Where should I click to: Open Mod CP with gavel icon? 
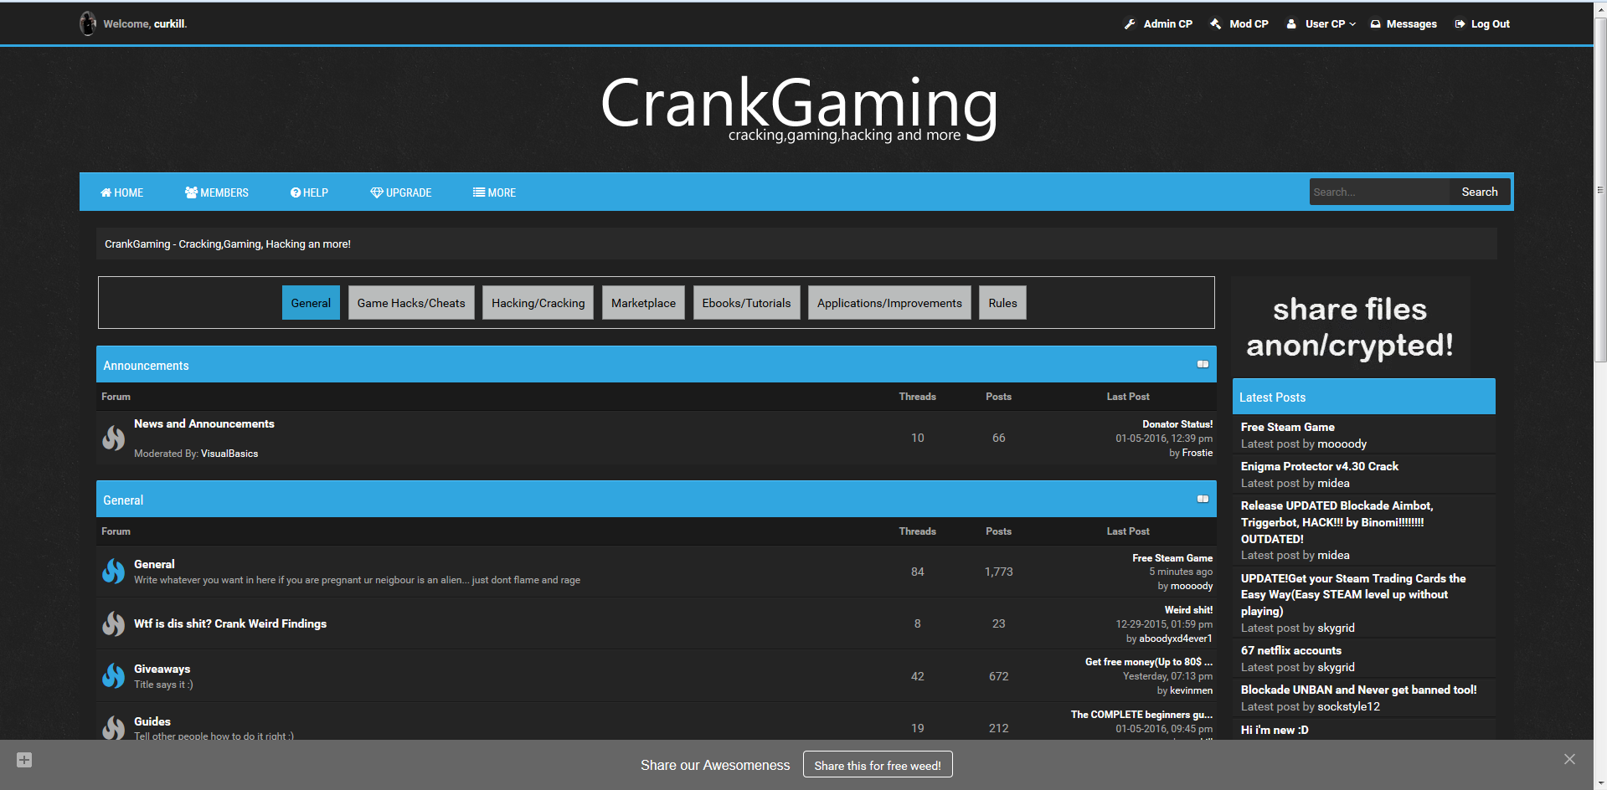click(x=1239, y=24)
